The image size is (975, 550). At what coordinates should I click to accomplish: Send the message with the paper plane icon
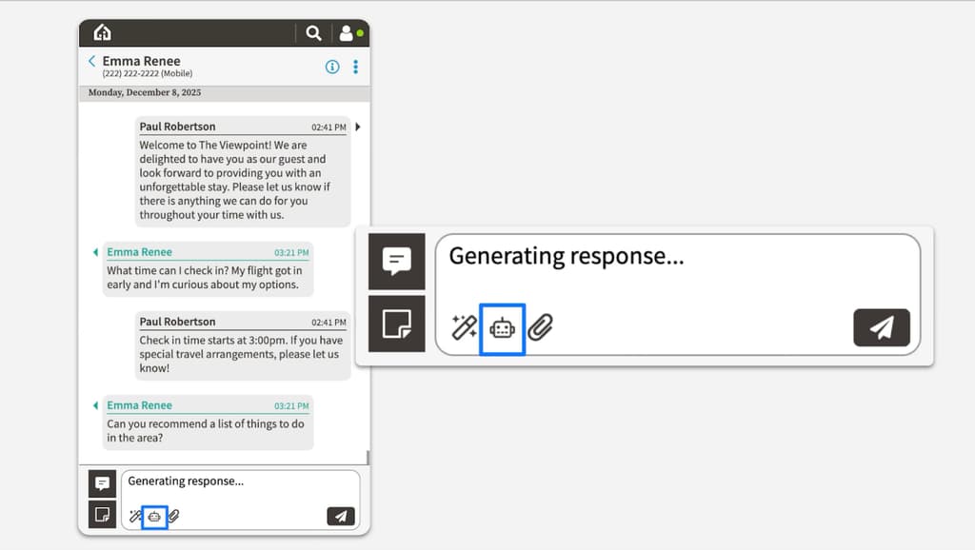click(x=342, y=514)
